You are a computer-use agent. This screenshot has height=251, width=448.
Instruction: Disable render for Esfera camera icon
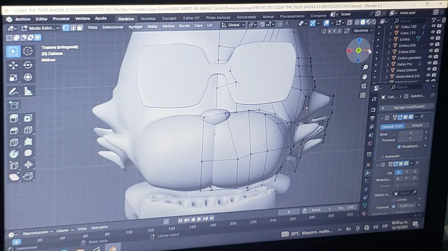(438, 38)
